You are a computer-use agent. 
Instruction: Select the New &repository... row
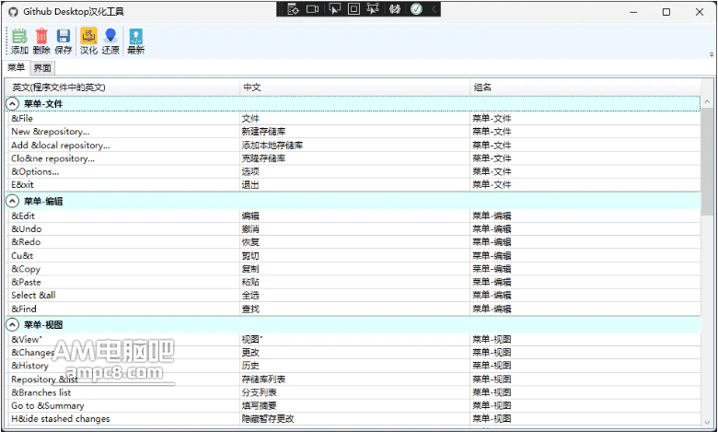tap(353, 132)
